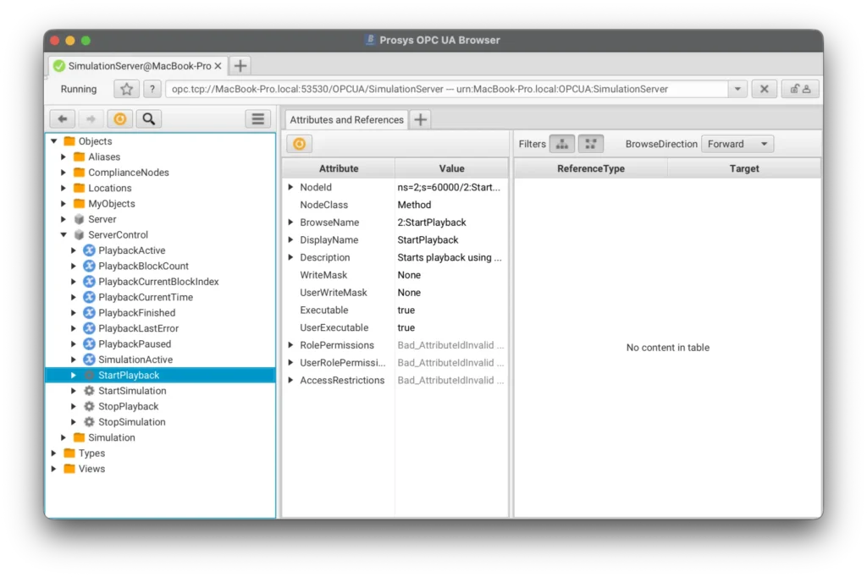Click the Prosys app icon in the title bar
Viewport: 867px width, 577px height.
[x=370, y=40]
